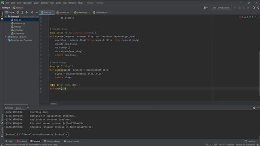Click the line separator CRLF status entry
This screenshot has width=260, height=146.
pyautogui.click(x=215, y=145)
